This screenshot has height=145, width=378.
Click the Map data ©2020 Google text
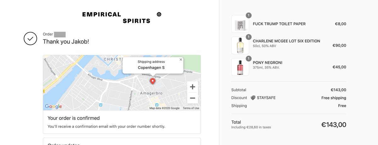click(x=164, y=108)
